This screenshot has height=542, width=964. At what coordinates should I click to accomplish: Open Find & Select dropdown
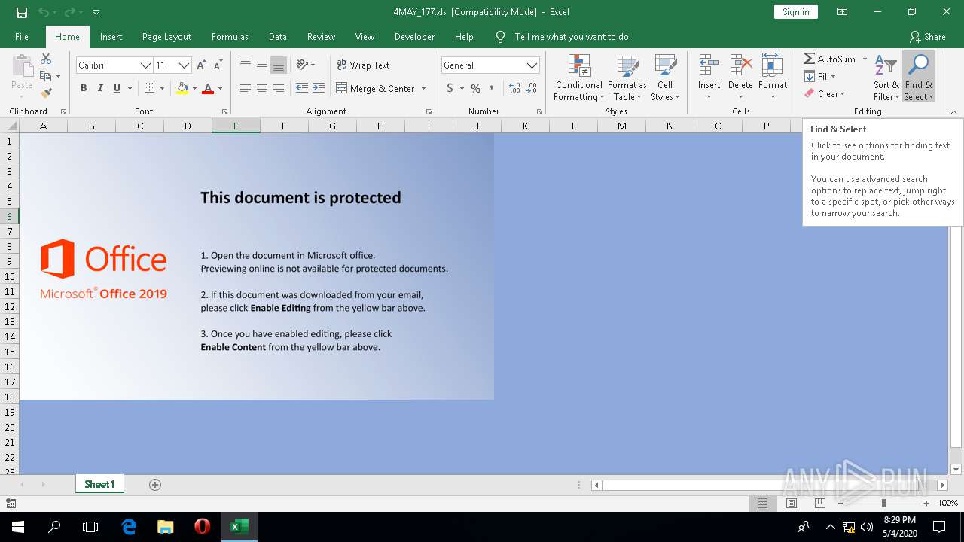919,78
